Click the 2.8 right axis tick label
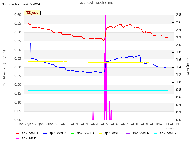The width and height of the screenshot is (192, 144). click(179, 15)
